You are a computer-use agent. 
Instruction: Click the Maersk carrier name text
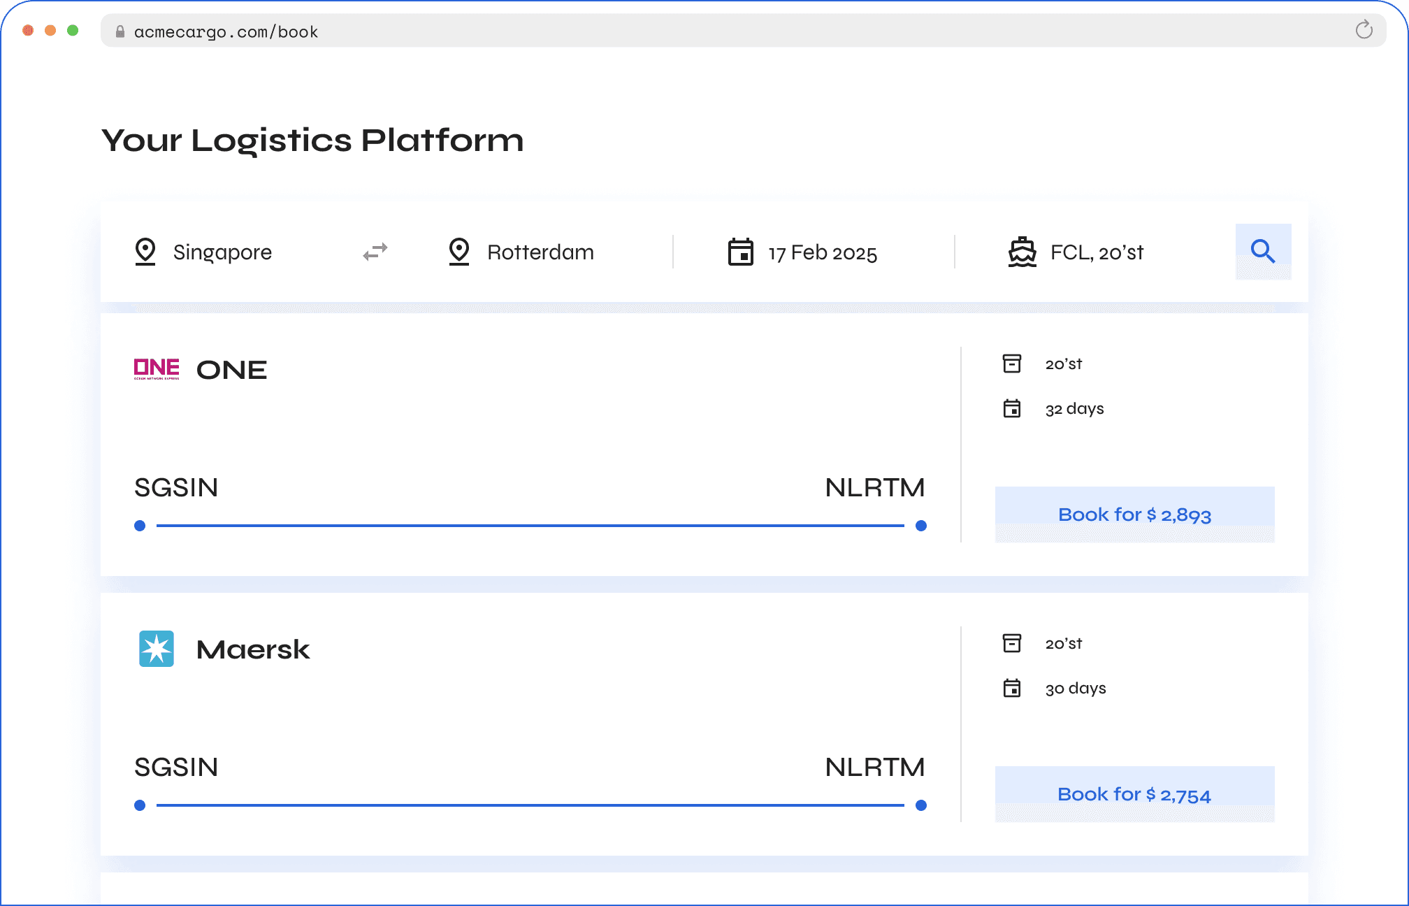(253, 649)
